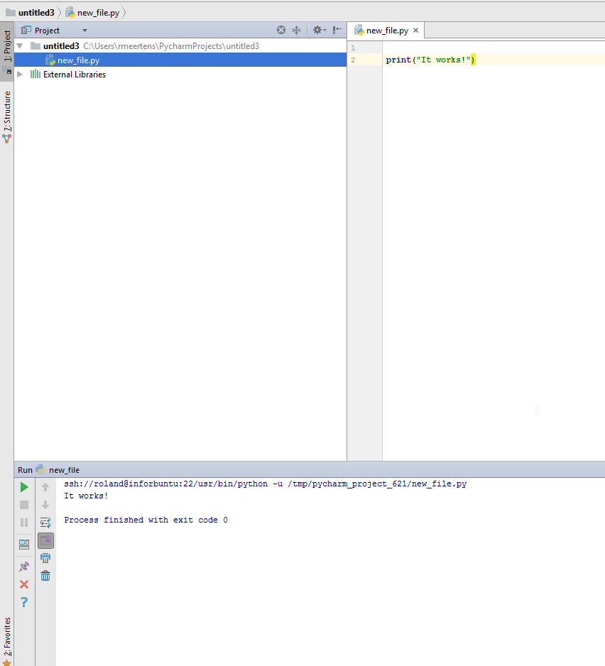Close Run panel with red X

pos(24,584)
